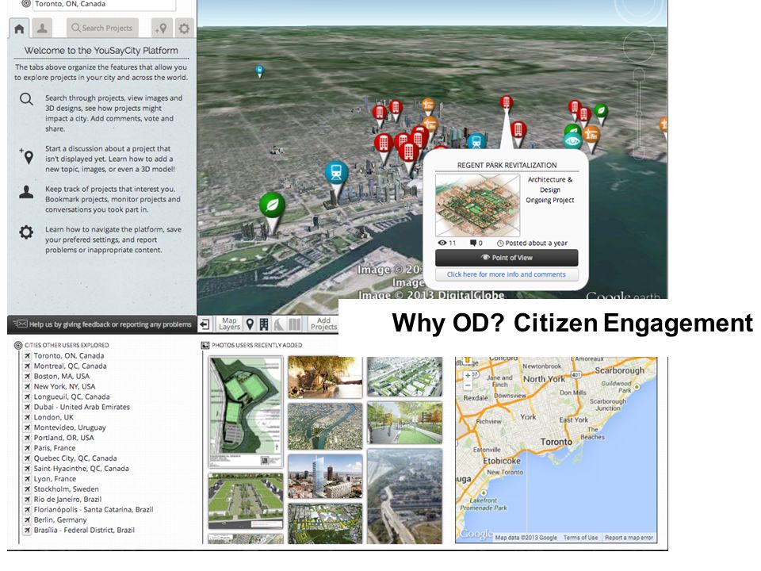Toggle the greyed columns layer icon
Screen dimensions: 761x571
[294, 324]
